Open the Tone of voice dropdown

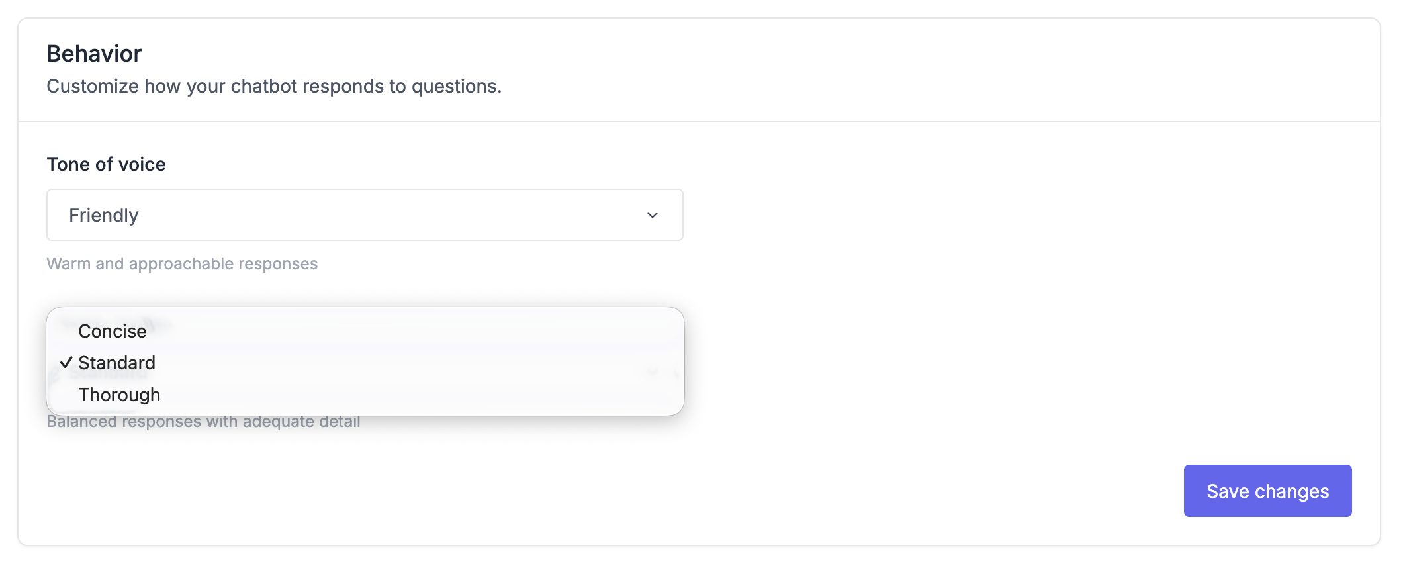pos(365,215)
